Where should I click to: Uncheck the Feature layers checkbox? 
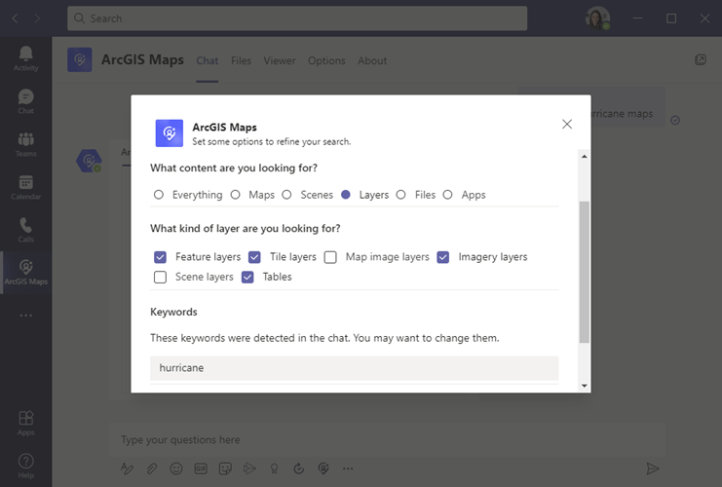coord(160,257)
